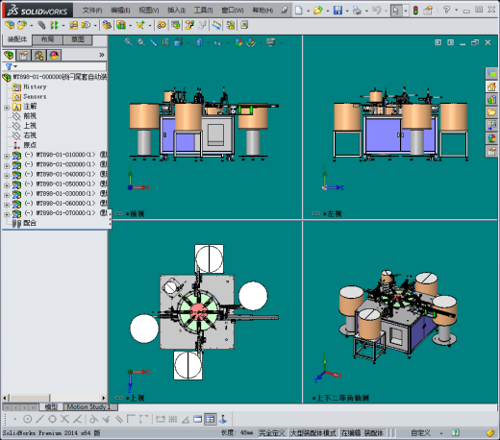This screenshot has width=500, height=440.
Task: Click the Linear Component Pattern icon
Action: 54,25
